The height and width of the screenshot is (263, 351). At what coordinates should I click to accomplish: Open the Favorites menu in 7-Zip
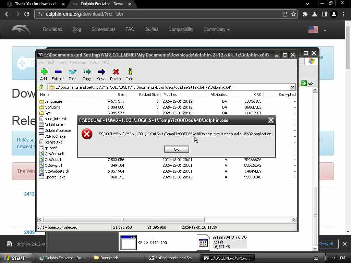[x=78, y=62]
